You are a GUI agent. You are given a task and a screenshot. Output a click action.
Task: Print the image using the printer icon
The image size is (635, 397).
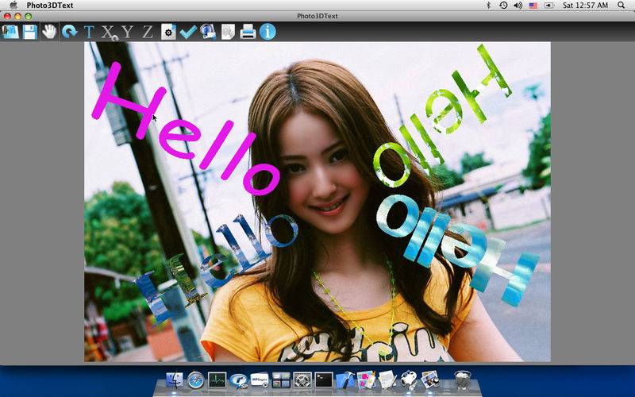coord(248,32)
